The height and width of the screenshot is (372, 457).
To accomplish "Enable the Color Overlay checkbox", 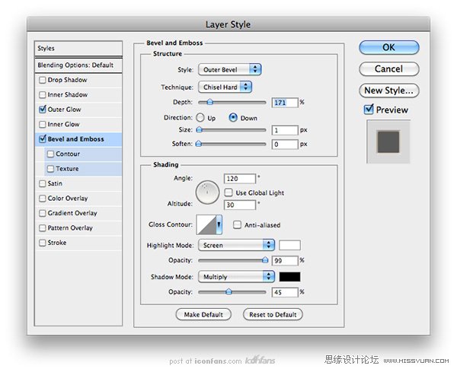I will coord(42,199).
